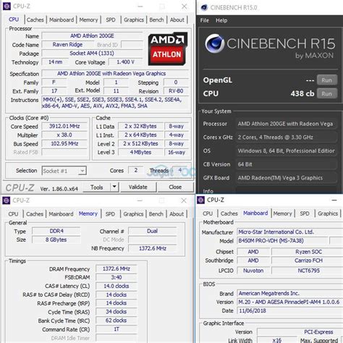
Task: Select Bench tab in Memory CPU-Z window
Action: point(156,214)
